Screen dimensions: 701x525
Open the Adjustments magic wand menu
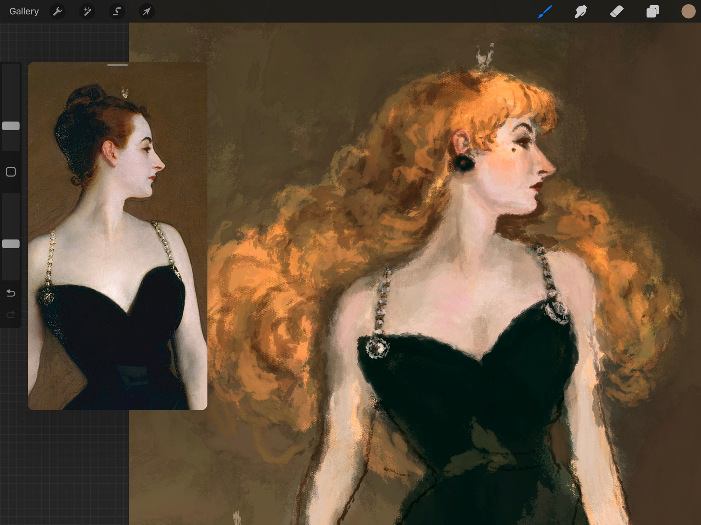coord(87,12)
